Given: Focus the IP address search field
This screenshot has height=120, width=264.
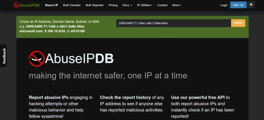Looking at the screenshot, I should (174, 23).
